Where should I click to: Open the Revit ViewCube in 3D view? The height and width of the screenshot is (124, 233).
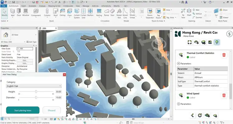click(x=159, y=43)
